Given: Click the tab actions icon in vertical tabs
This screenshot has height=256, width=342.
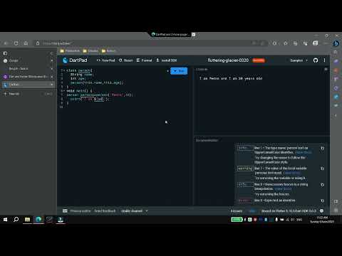Looking at the screenshot, I should (5, 53).
